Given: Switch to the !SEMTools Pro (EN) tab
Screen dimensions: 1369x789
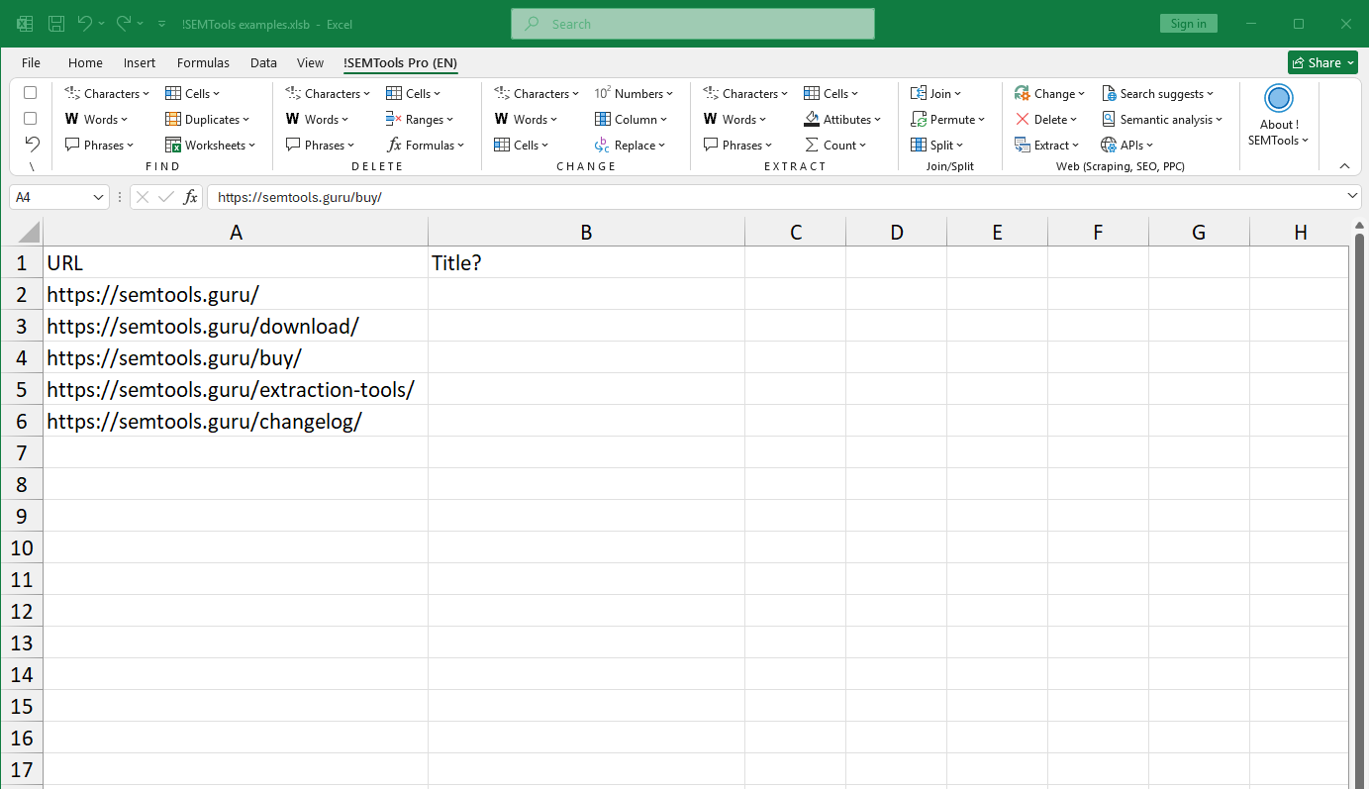Looking at the screenshot, I should point(400,62).
